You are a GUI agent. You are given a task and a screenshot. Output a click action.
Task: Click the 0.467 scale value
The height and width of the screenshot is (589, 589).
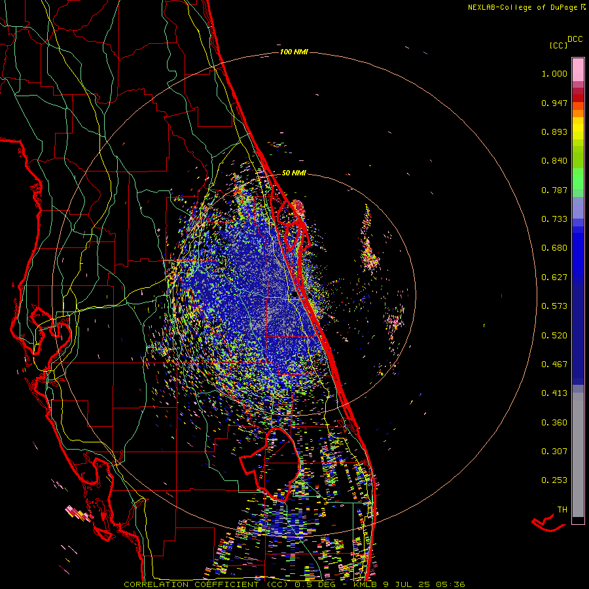point(554,365)
